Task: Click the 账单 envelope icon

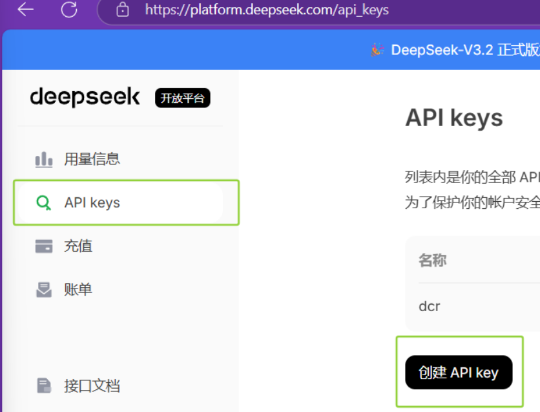Action: click(x=44, y=290)
